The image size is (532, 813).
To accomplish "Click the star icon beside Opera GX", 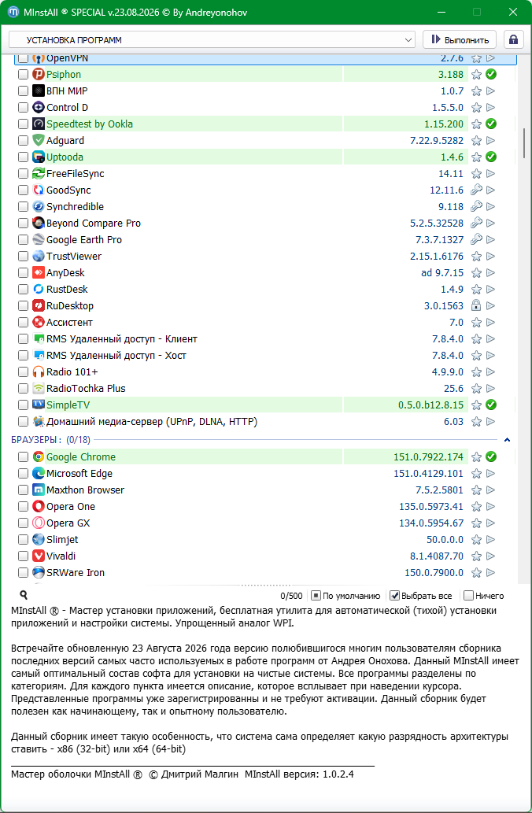I will pos(477,523).
